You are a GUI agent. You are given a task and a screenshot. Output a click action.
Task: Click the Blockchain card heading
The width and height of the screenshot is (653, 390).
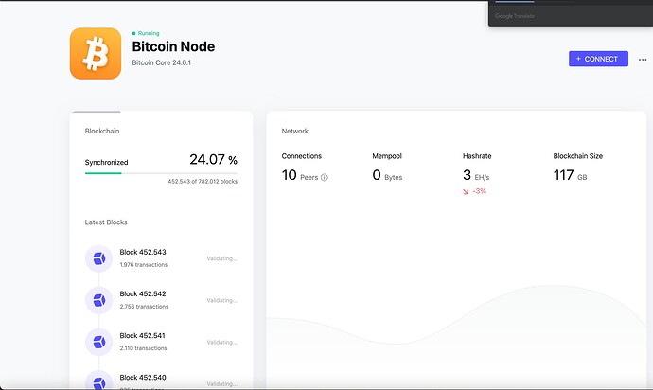[102, 131]
